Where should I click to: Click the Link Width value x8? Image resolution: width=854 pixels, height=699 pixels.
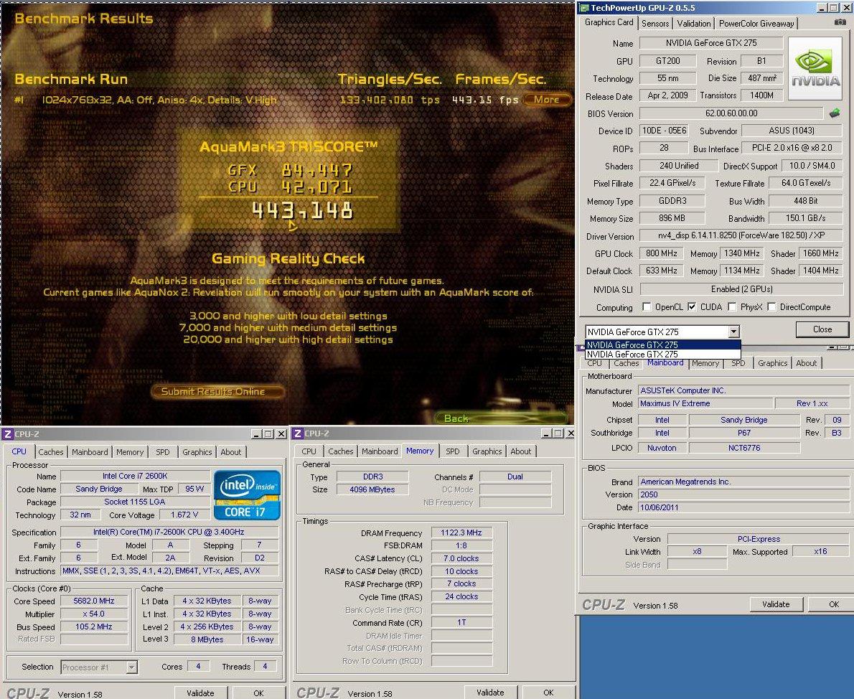tap(697, 551)
